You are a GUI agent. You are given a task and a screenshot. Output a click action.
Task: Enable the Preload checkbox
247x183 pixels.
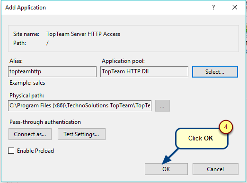tap(11, 151)
